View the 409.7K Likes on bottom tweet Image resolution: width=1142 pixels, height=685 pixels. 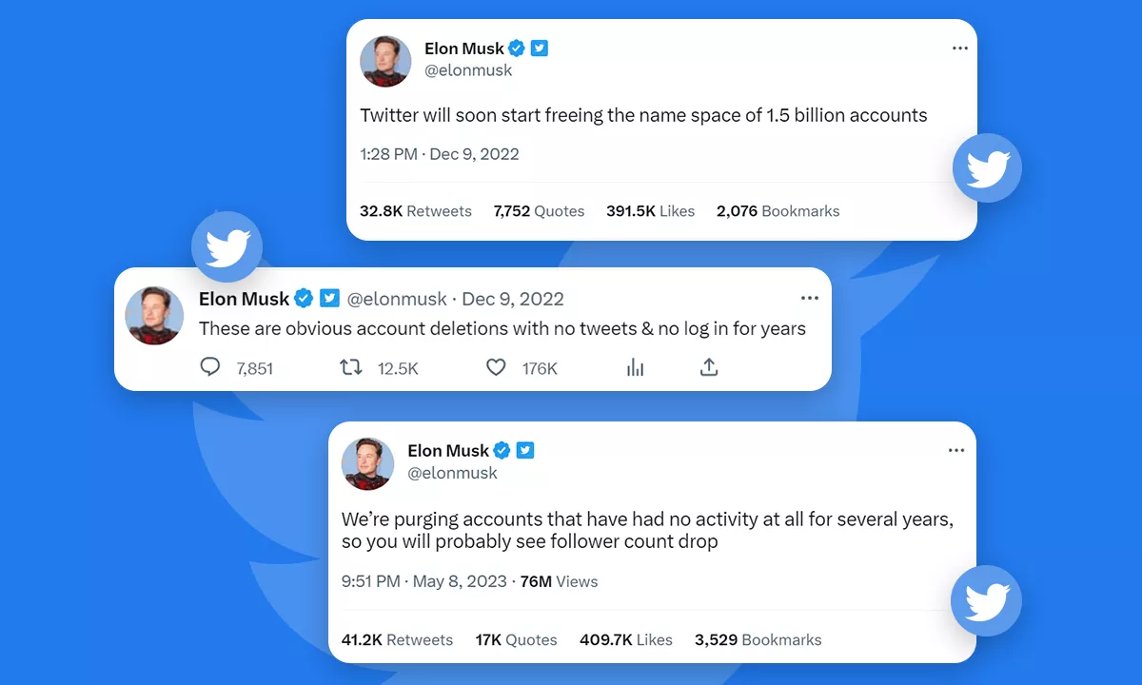coord(625,640)
